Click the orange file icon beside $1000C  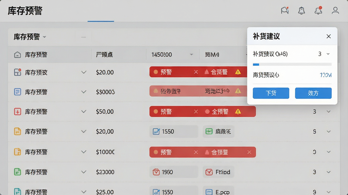click(x=18, y=152)
